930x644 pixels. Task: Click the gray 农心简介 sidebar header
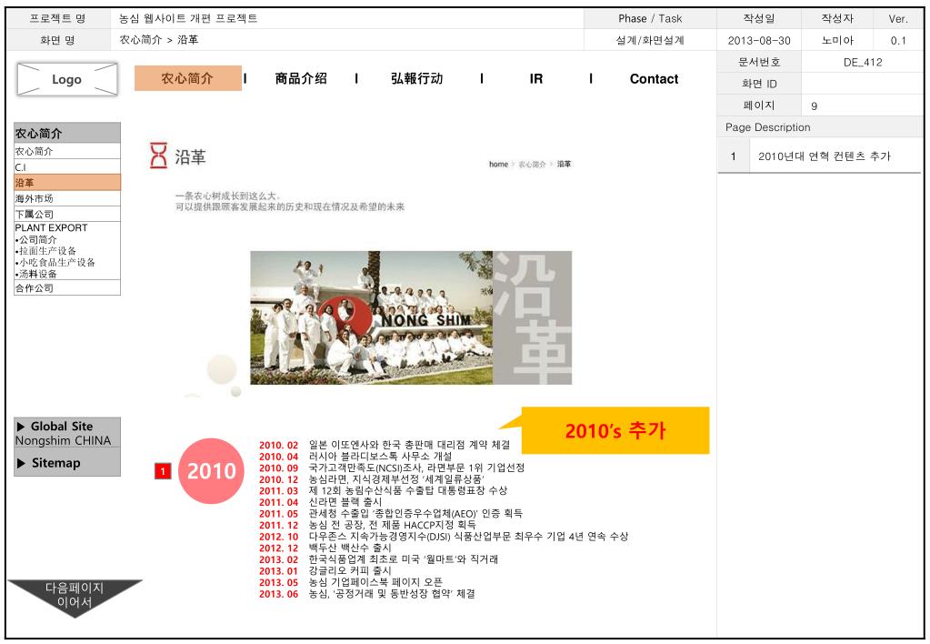(x=67, y=133)
